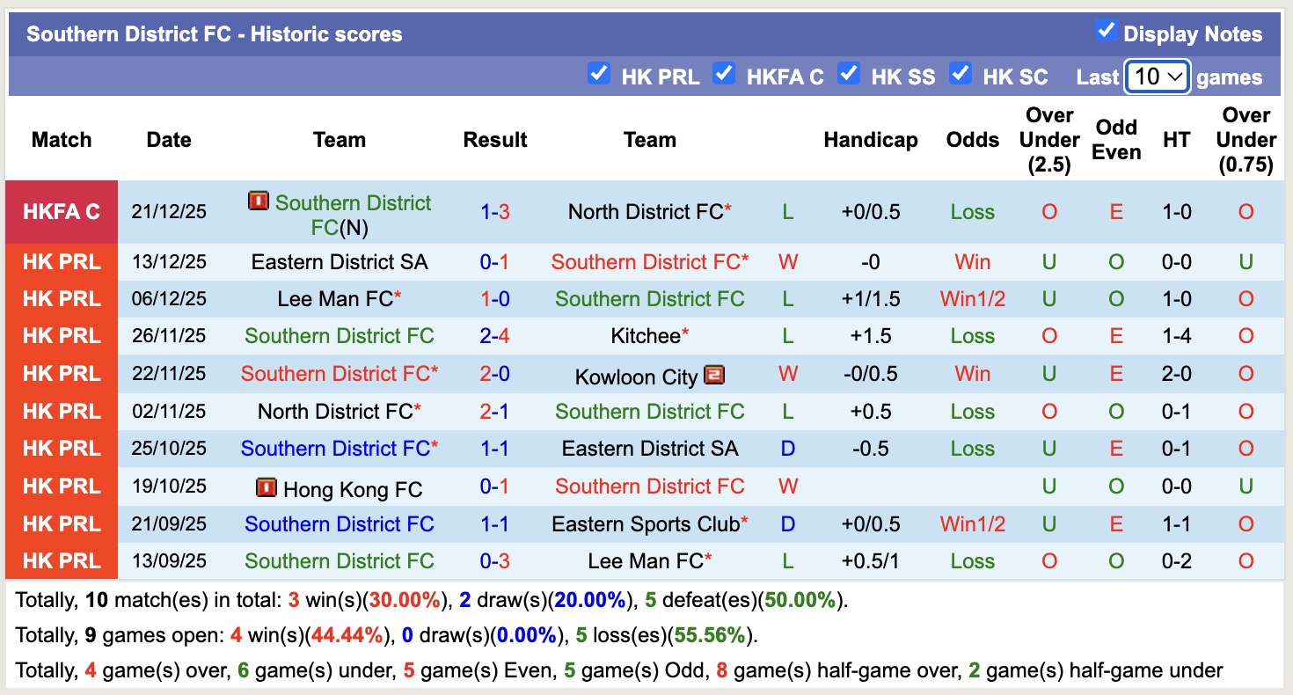The image size is (1293, 695).
Task: Open Lee Man FC in the 06/12/25 match
Action: pyautogui.click(x=334, y=299)
